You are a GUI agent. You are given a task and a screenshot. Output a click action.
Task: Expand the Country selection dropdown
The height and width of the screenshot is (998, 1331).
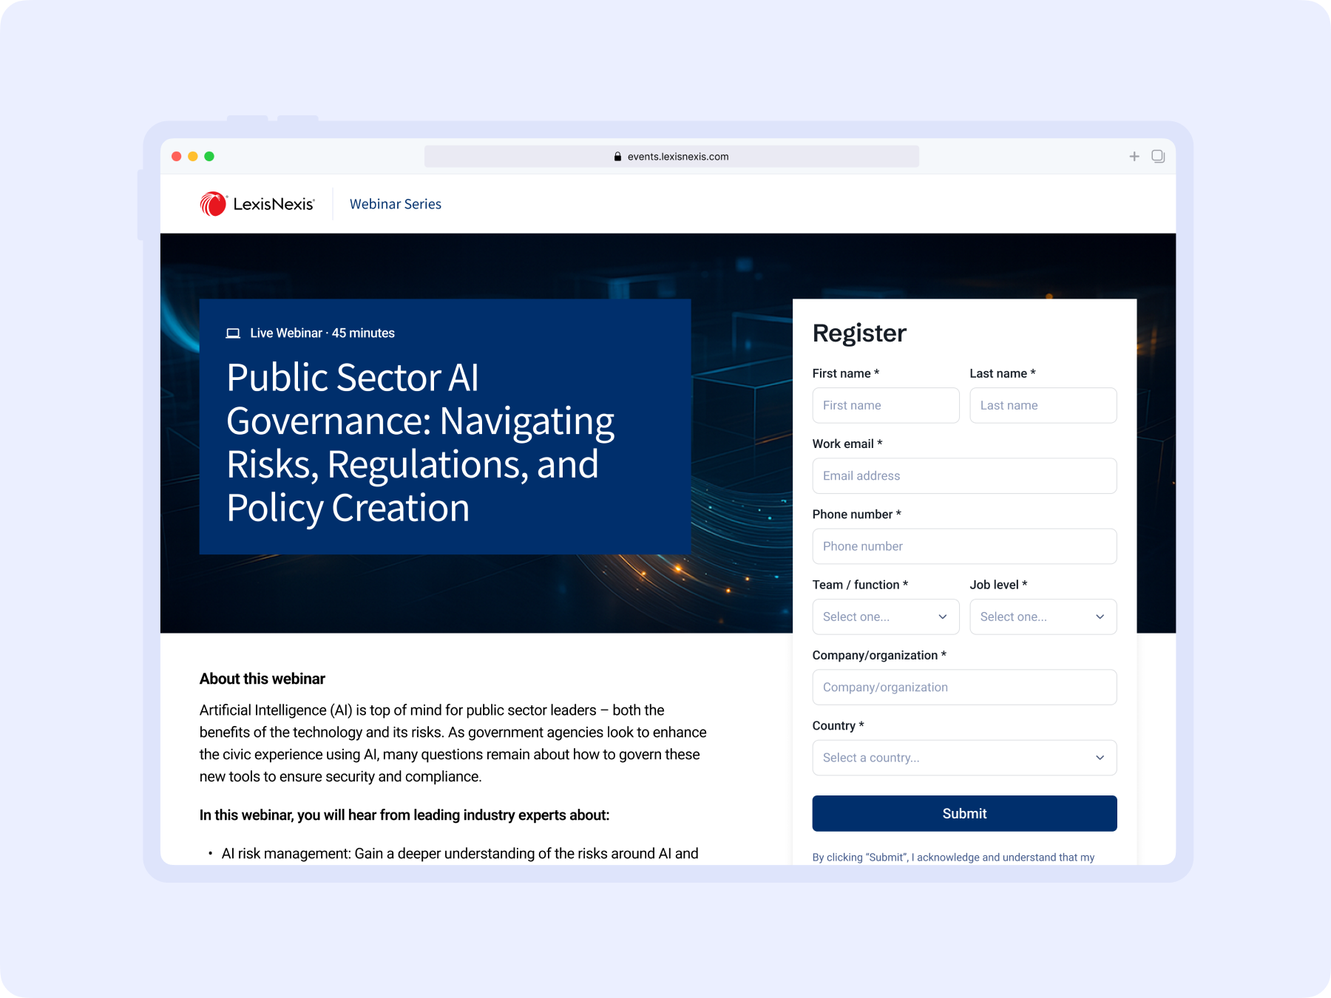click(x=964, y=758)
